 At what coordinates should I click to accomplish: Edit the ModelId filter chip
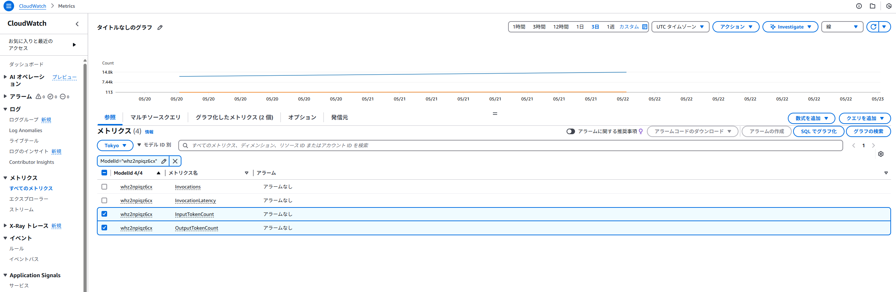pos(164,161)
